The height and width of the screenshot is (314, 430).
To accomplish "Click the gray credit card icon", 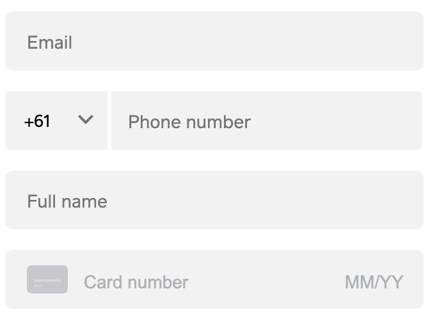I will (47, 279).
